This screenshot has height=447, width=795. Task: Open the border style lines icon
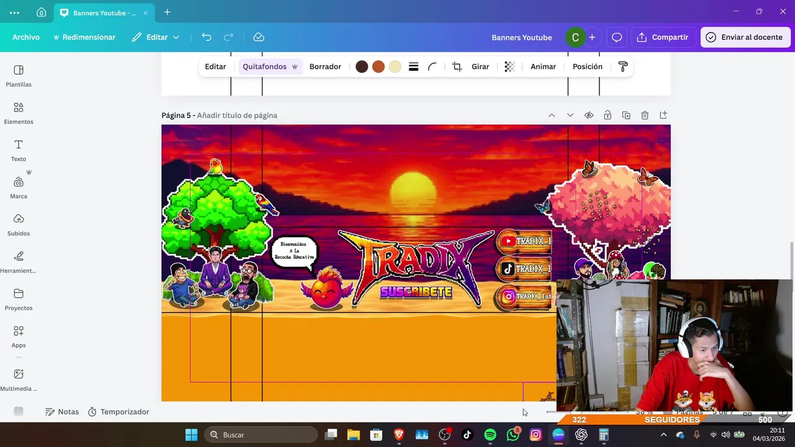[x=414, y=66]
